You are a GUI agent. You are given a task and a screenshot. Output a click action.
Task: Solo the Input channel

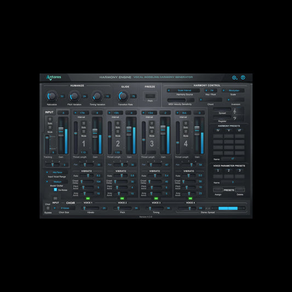click(x=50, y=119)
